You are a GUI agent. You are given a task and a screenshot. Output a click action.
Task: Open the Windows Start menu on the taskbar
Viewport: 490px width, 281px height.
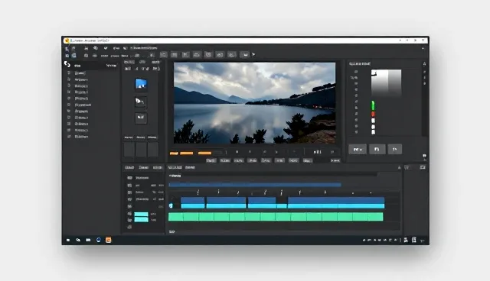tap(68, 240)
